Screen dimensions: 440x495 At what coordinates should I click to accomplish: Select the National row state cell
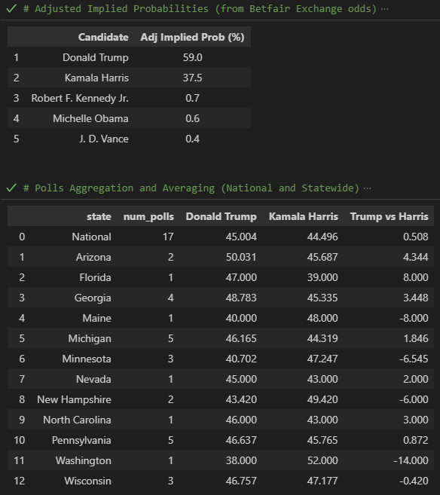pos(91,237)
